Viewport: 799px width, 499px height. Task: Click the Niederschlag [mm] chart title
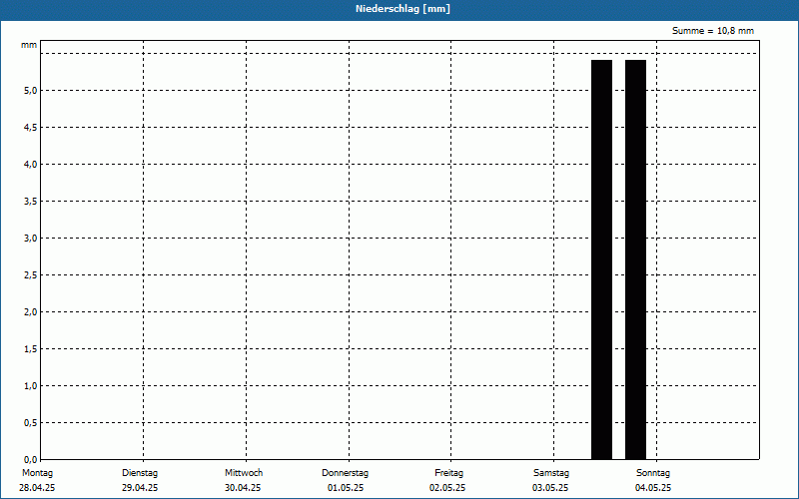[x=402, y=9]
